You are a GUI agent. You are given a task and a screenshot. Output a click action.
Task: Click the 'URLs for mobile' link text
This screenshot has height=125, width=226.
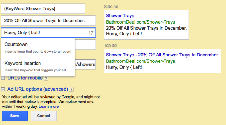(x=25, y=78)
